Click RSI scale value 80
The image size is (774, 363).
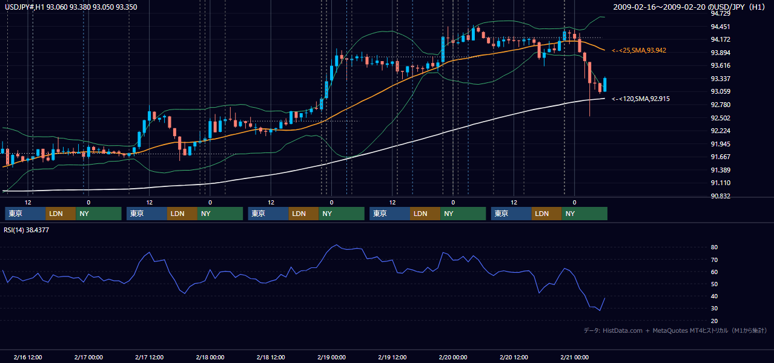pyautogui.click(x=715, y=247)
